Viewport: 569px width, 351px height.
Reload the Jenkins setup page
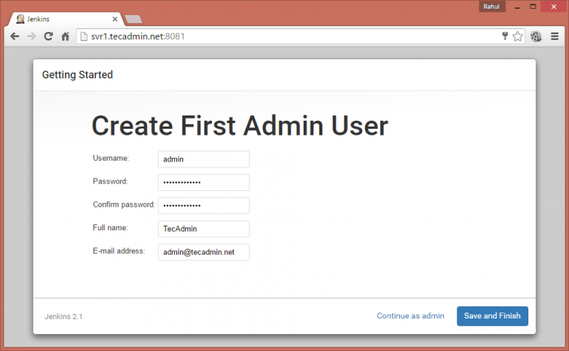(48, 36)
